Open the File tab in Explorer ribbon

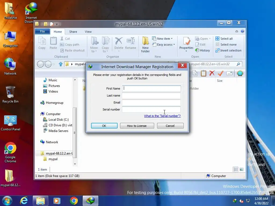(x=42, y=31)
